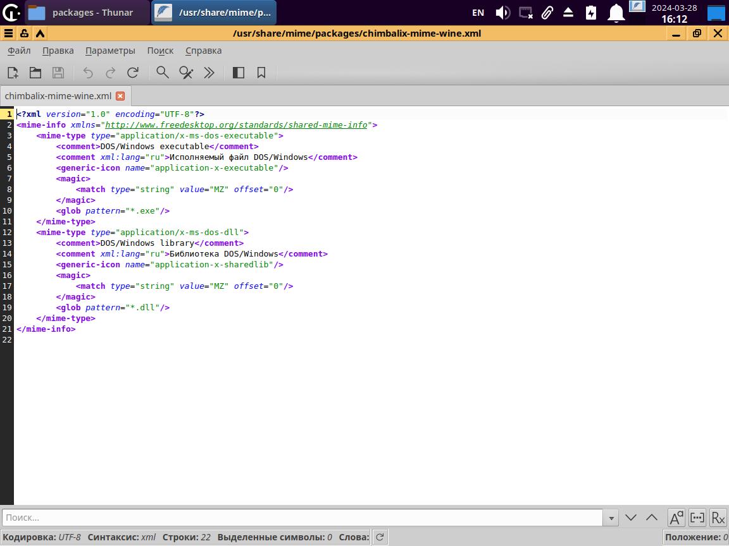The height and width of the screenshot is (546, 729).
Task: Refresh word count in status bar
Action: point(380,537)
